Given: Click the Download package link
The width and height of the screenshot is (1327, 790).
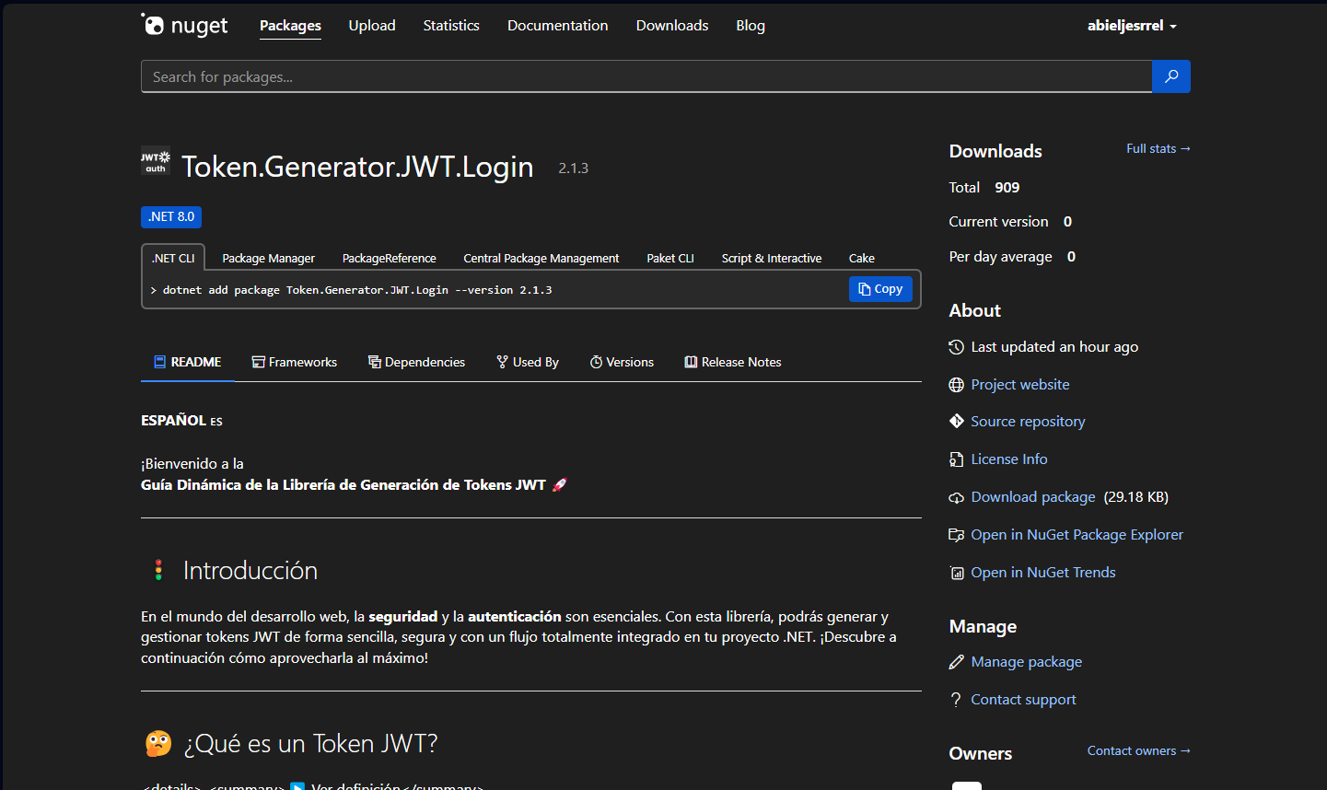Looking at the screenshot, I should (1033, 497).
